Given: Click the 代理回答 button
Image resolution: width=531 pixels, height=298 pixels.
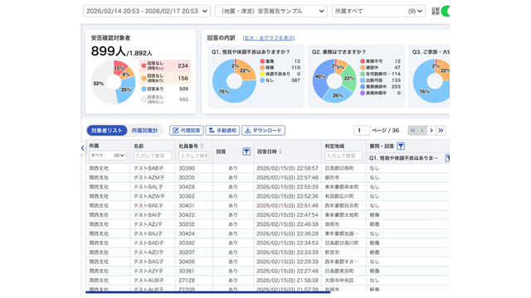Looking at the screenshot, I should [187, 131].
